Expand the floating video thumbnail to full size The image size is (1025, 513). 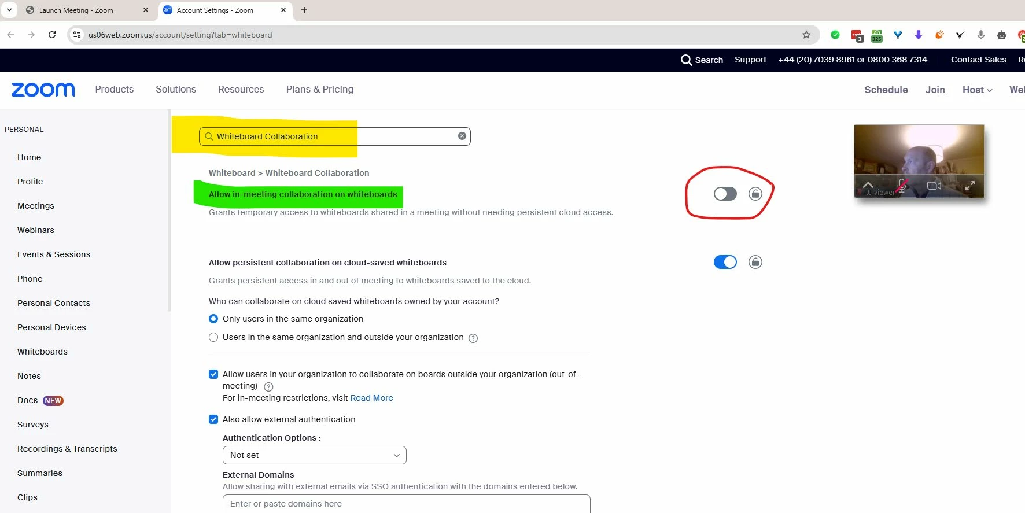click(970, 186)
